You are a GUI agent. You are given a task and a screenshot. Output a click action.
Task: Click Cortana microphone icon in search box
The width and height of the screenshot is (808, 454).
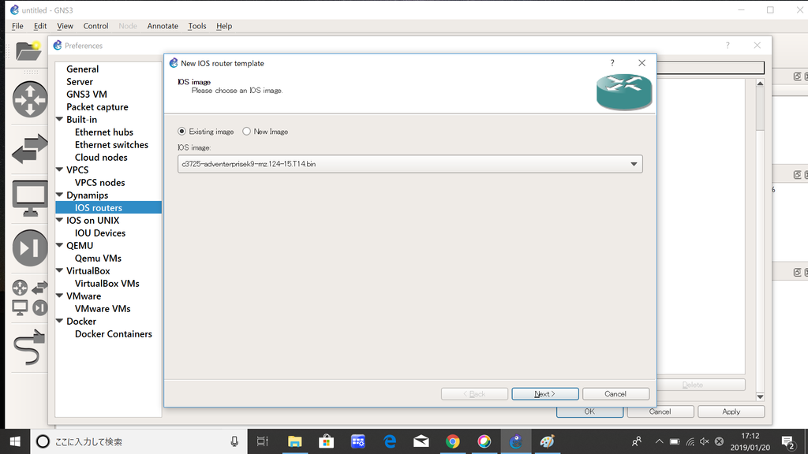pyautogui.click(x=234, y=441)
